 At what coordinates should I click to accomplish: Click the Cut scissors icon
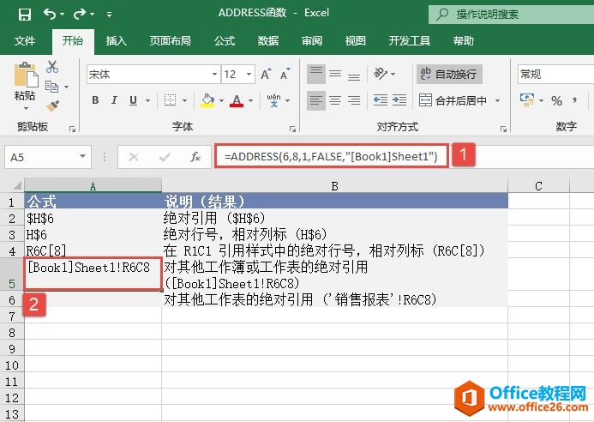52,67
